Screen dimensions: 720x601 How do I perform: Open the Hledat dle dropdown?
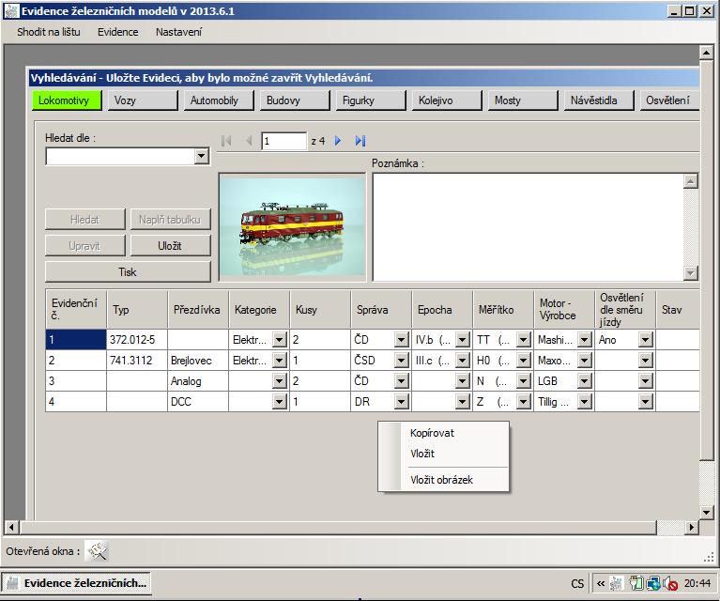pyautogui.click(x=201, y=157)
